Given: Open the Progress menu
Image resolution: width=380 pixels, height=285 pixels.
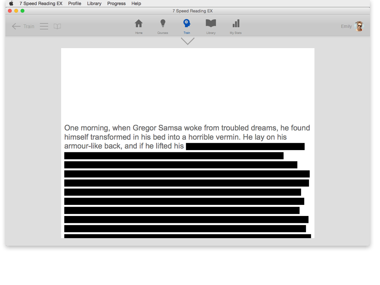Looking at the screenshot, I should [116, 3].
